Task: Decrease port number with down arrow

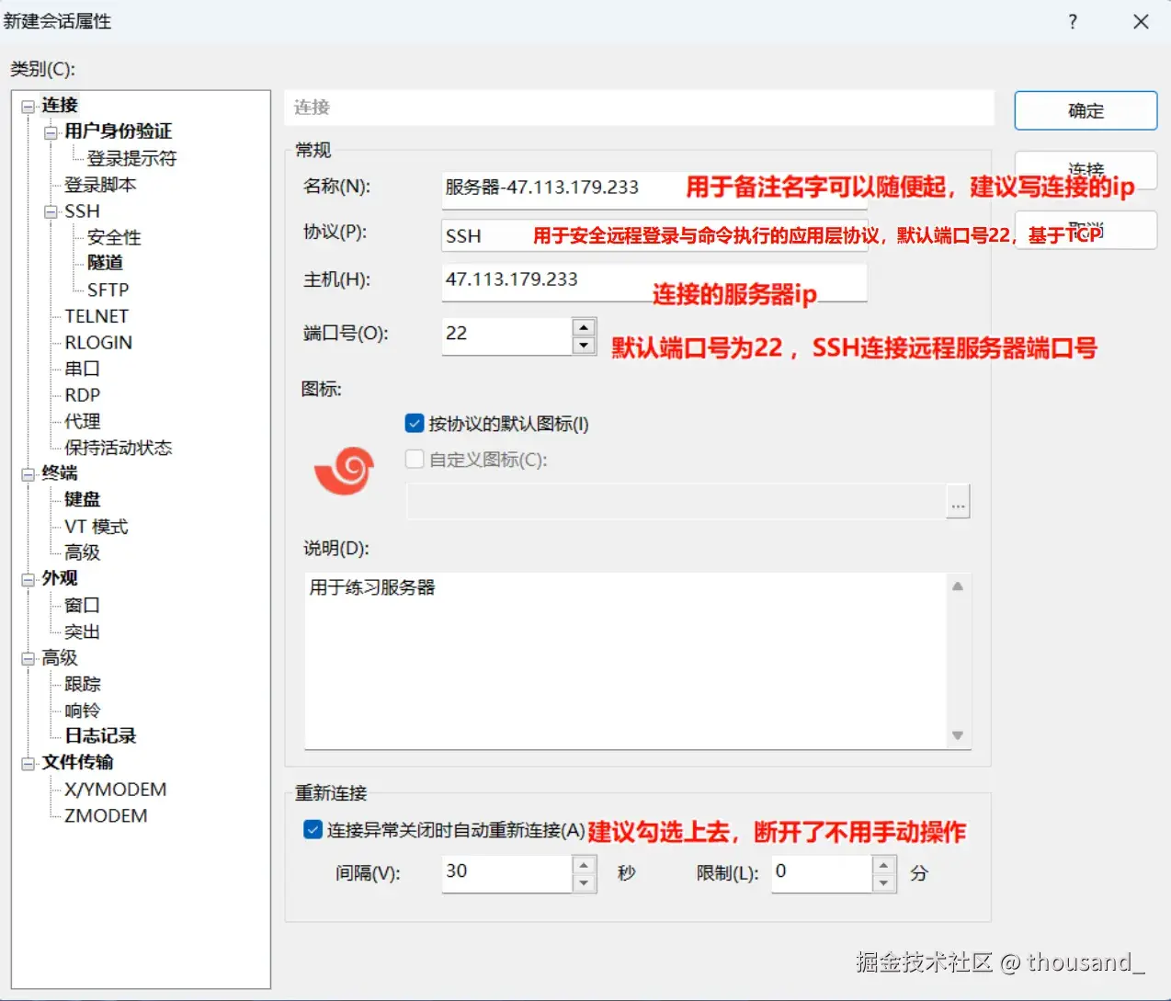Action: [584, 346]
